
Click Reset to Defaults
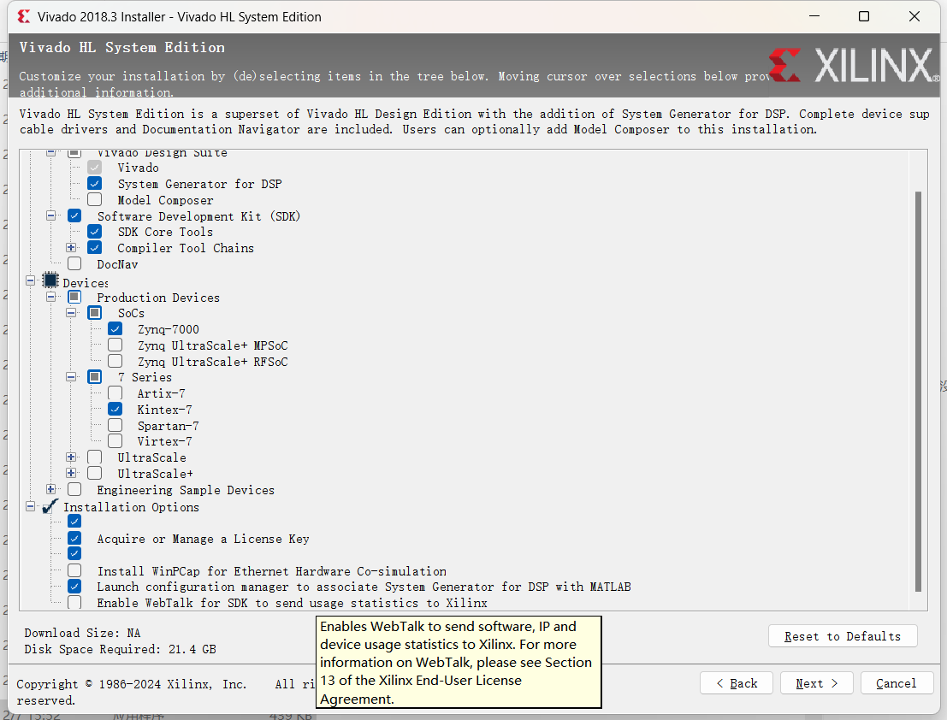(843, 636)
